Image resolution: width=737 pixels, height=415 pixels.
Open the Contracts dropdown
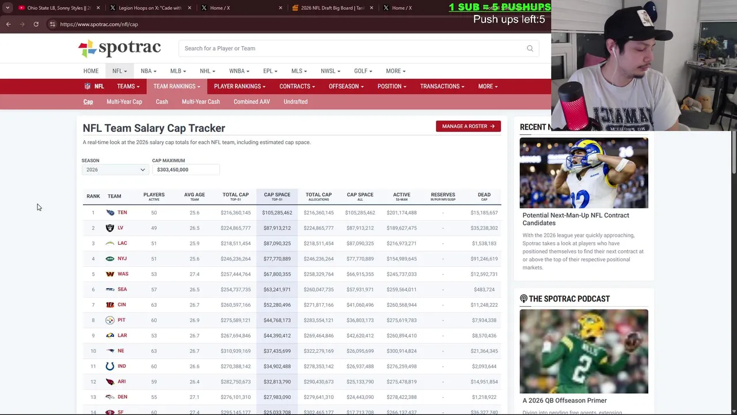[297, 86]
